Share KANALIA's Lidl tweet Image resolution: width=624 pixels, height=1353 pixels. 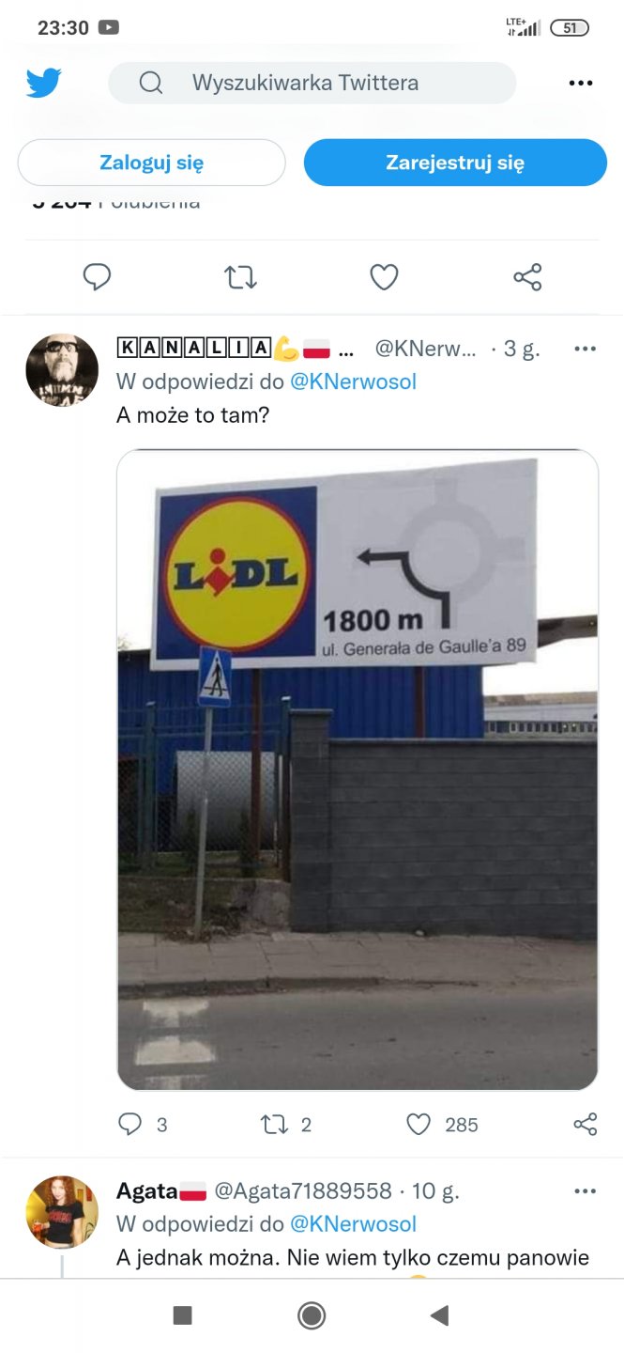coord(585,1124)
